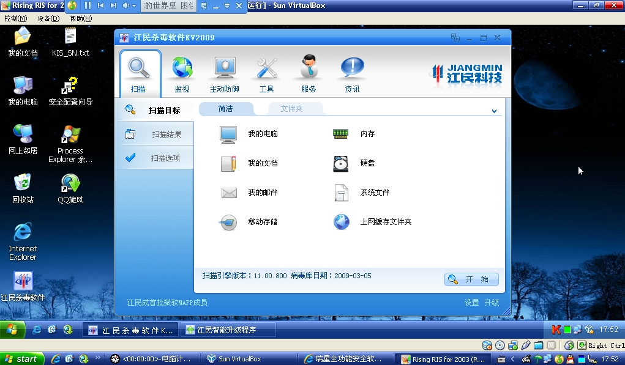625x365 pixels.
Task: Click the VirtualBox CD/DVD status icon
Action: (500, 345)
